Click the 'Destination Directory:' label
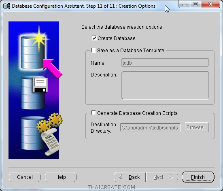This screenshot has width=223, height=191. 103,127
